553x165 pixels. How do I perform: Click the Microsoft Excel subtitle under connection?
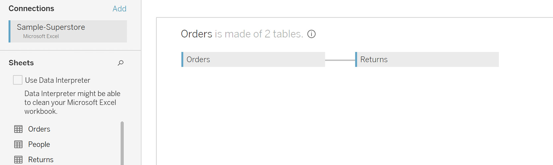pos(41,36)
